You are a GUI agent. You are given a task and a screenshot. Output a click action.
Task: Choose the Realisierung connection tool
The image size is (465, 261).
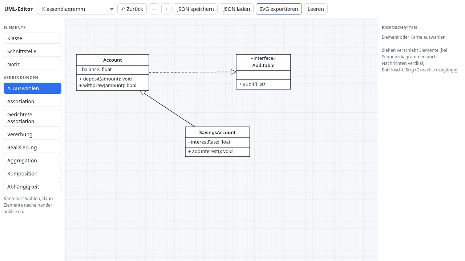tap(32, 148)
